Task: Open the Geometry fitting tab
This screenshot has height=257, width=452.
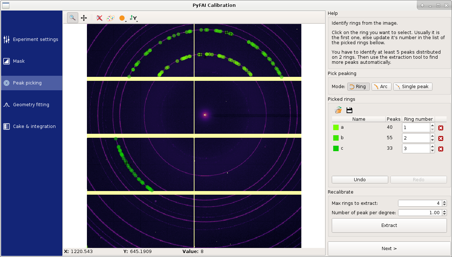Action: click(31, 105)
